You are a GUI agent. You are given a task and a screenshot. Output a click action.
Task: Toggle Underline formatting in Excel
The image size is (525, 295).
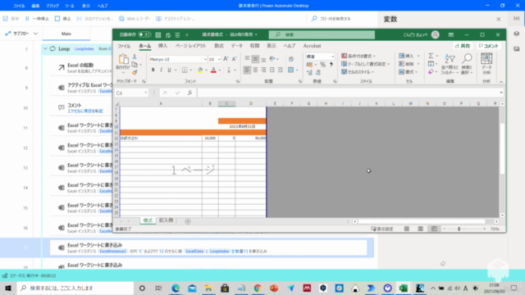169,70
